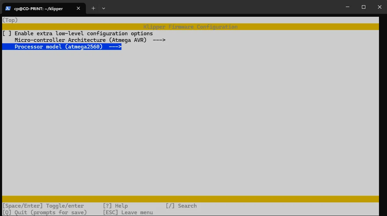The image size is (387, 216).
Task: Click the arrow after atmega2560
Action: [x=115, y=47]
